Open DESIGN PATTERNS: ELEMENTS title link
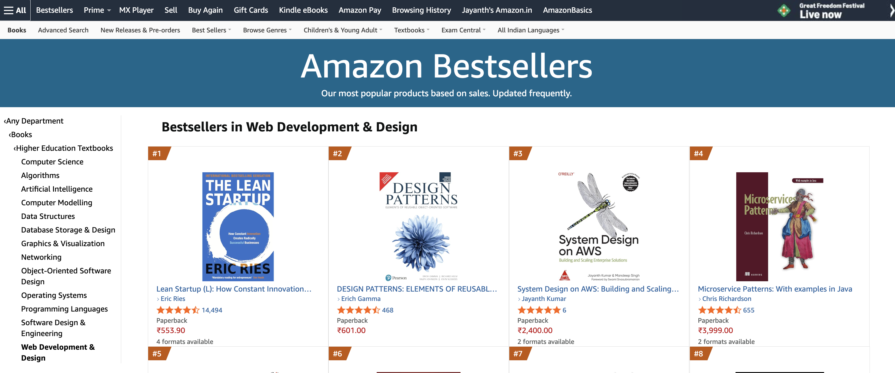The width and height of the screenshot is (895, 373). point(417,289)
